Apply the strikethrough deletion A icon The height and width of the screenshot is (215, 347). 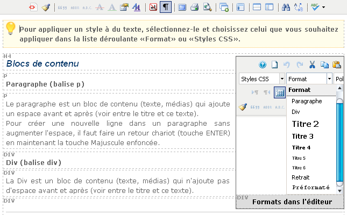coord(100,8)
